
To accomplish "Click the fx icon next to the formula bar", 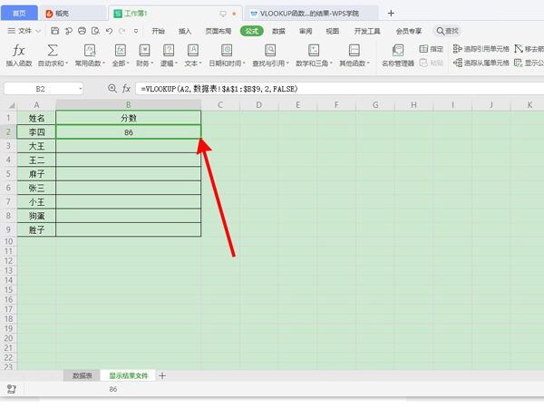I will (126, 89).
